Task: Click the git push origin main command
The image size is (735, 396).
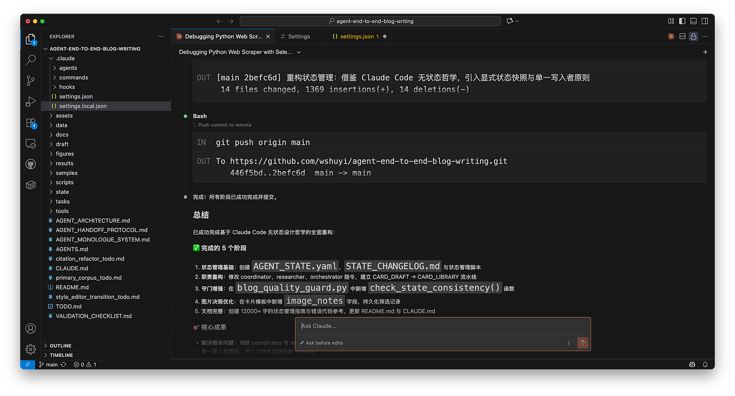Action: [263, 142]
